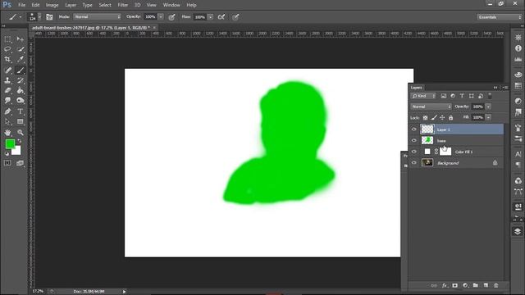Screen dimensions: 525x295
Task: Select the History Brush tool
Action: 21,80
